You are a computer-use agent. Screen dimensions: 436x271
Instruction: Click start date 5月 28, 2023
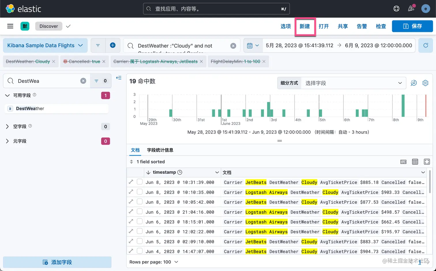pos(299,45)
